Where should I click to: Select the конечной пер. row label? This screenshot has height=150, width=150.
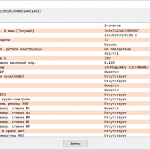(23, 63)
